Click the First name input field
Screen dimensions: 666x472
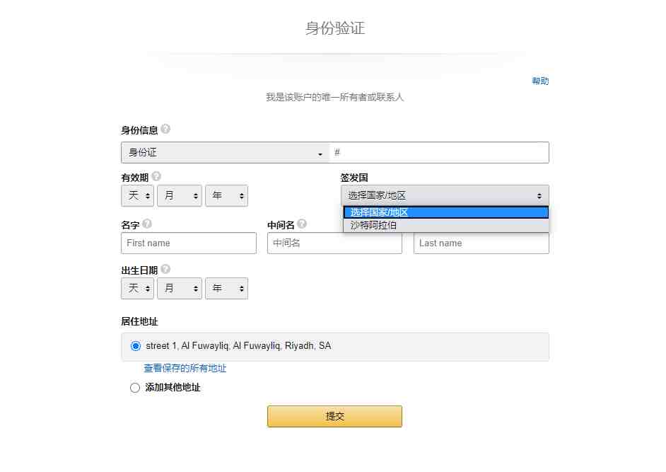click(x=189, y=243)
